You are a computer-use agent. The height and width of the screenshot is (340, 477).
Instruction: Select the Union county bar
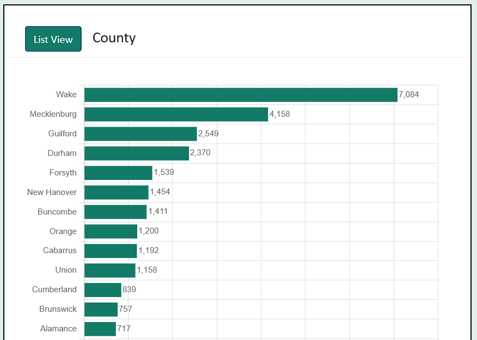(110, 270)
